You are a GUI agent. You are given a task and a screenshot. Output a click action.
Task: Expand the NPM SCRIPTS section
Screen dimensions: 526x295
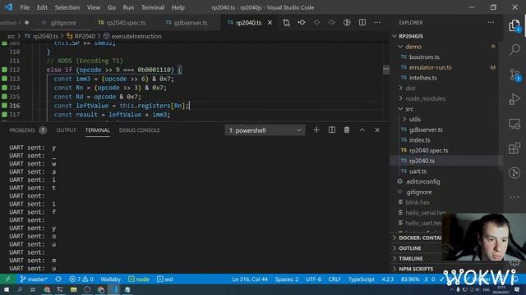tap(416, 269)
